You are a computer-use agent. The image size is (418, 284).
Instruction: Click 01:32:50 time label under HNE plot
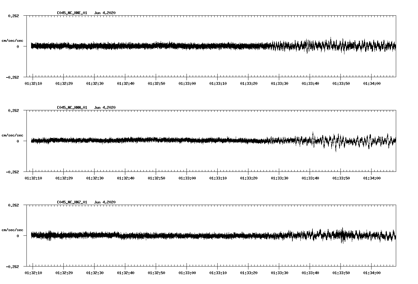pos(156,84)
